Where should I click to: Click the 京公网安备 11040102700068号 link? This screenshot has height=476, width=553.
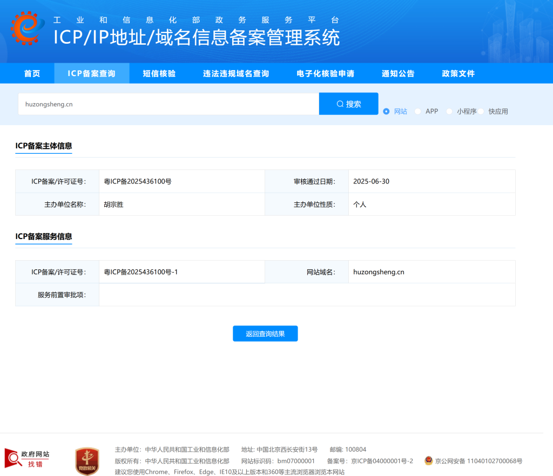click(478, 461)
